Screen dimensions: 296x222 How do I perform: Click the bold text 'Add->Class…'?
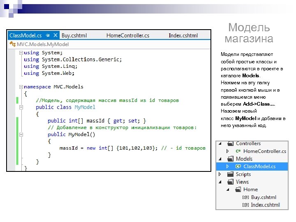point(259,104)
